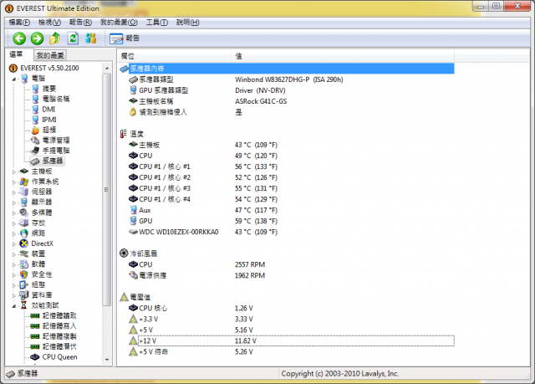Click the Up one level toolbar icon

(x=55, y=38)
